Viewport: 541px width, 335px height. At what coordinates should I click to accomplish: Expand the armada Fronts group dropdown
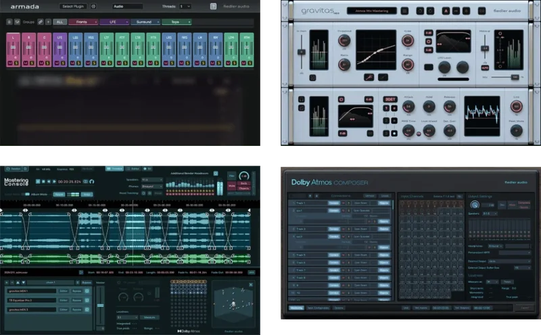point(96,22)
